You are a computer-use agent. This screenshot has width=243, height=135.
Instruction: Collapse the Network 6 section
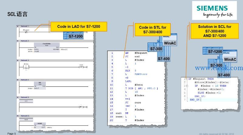tap(18, 116)
